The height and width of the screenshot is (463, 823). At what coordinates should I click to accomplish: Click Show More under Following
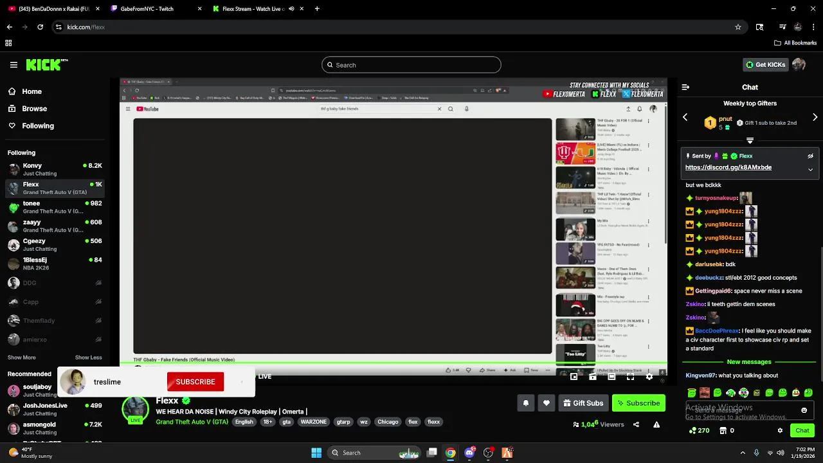22,358
